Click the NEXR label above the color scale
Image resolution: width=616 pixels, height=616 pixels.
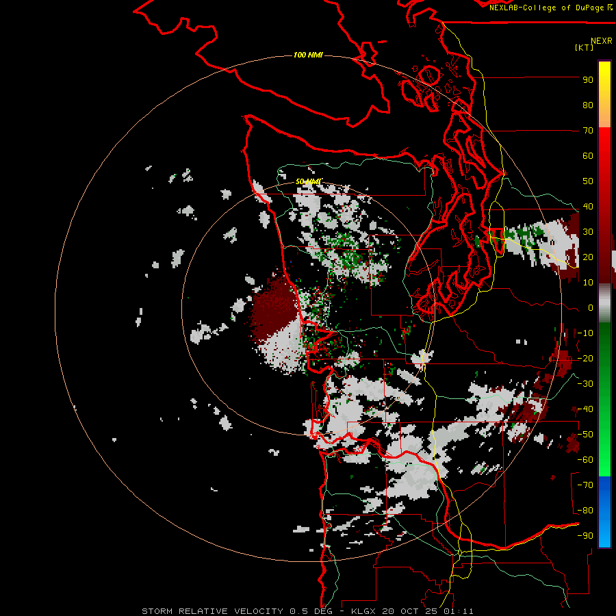[x=602, y=41]
